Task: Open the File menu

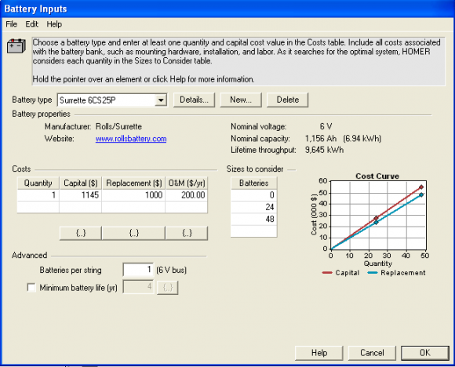Action: click(11, 24)
